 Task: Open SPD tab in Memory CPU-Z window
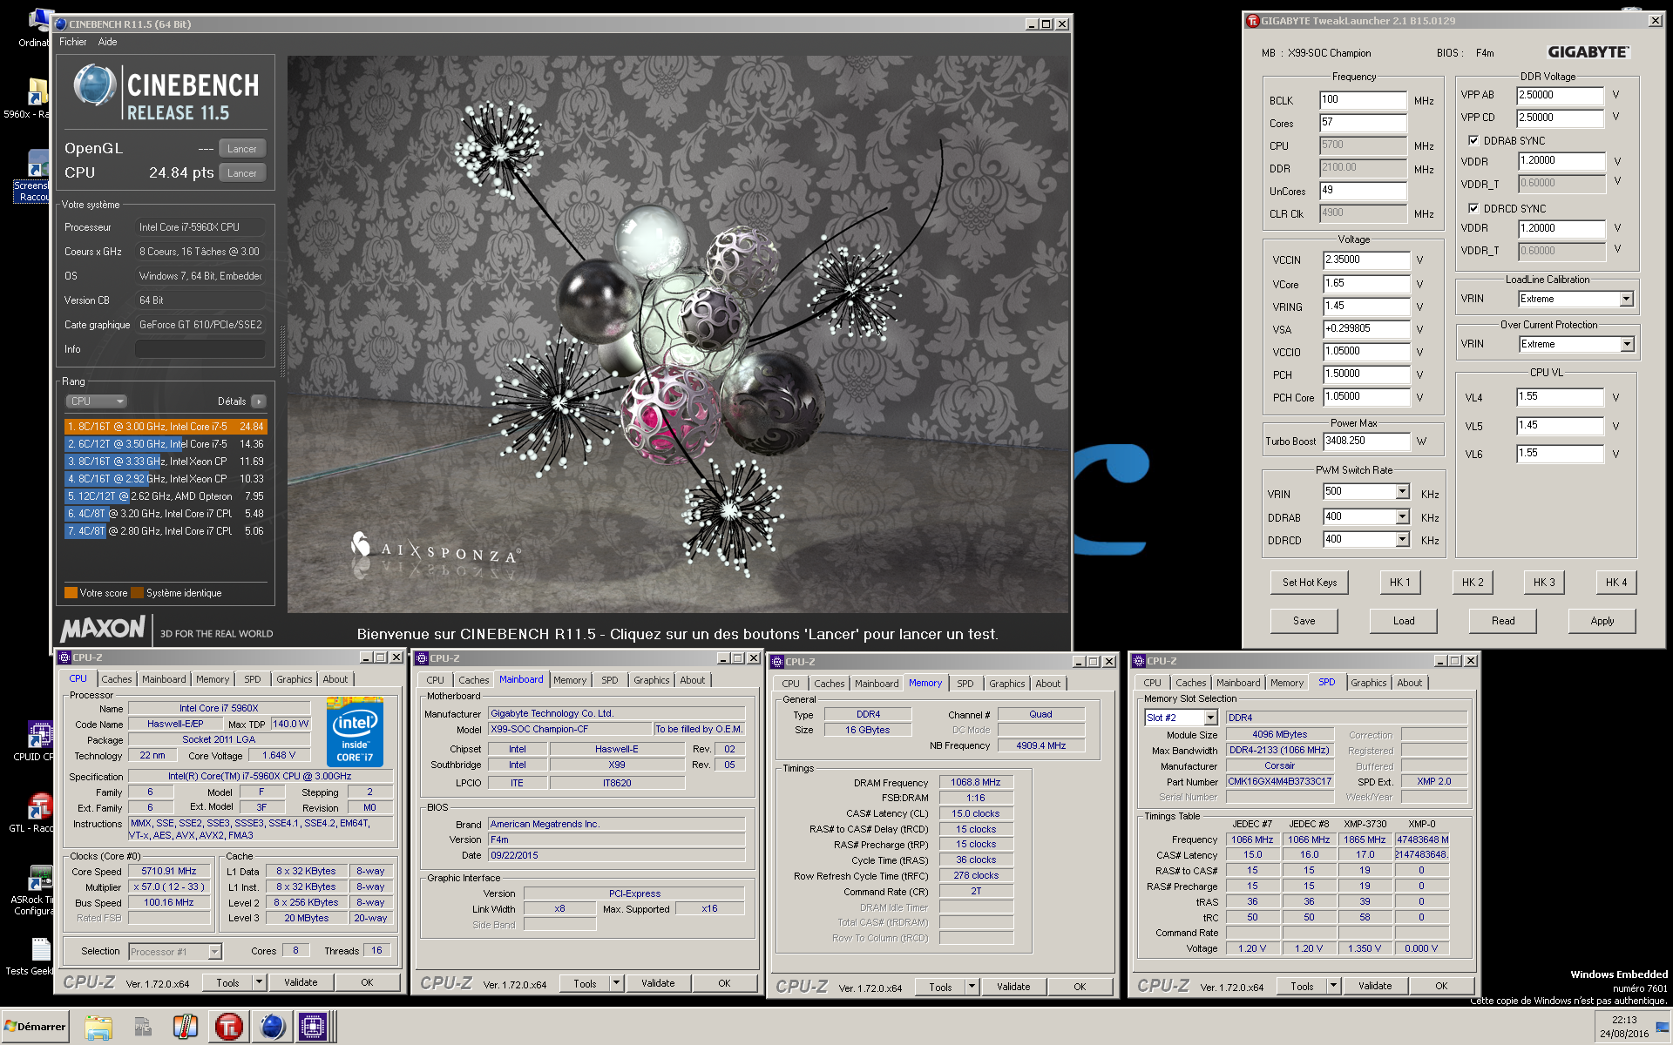click(x=965, y=684)
